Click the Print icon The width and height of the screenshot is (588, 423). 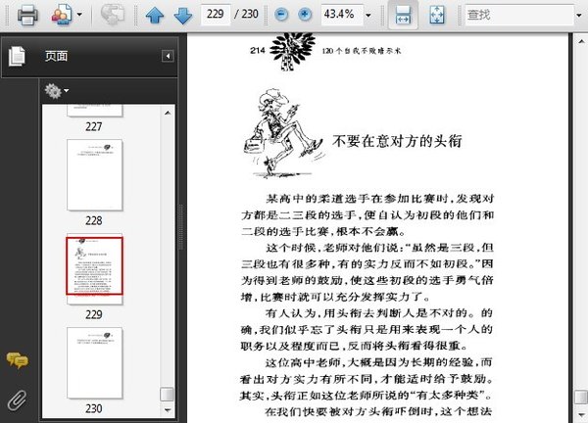point(27,15)
